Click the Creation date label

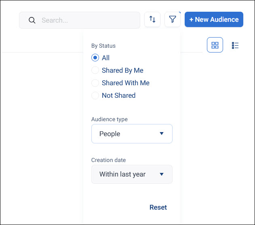click(x=108, y=160)
